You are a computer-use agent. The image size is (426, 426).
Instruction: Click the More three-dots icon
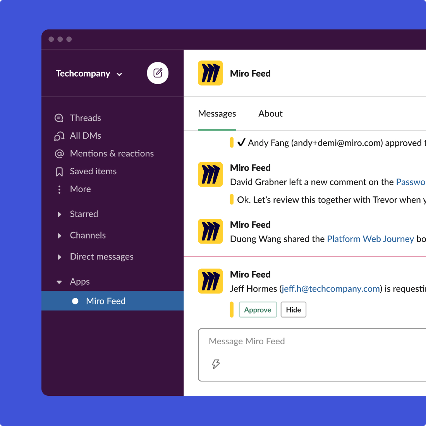tap(59, 189)
